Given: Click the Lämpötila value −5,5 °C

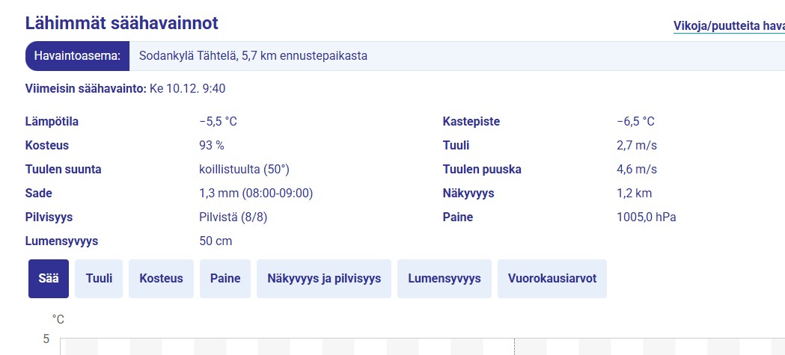Looking at the screenshot, I should pyautogui.click(x=218, y=122).
